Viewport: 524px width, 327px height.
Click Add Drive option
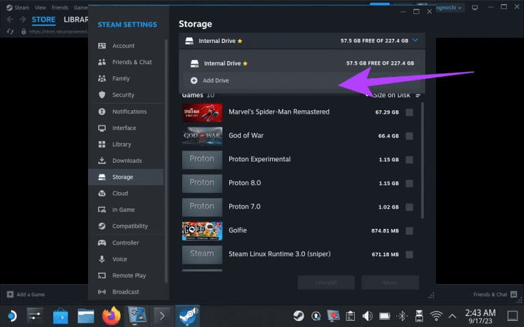tap(302, 80)
